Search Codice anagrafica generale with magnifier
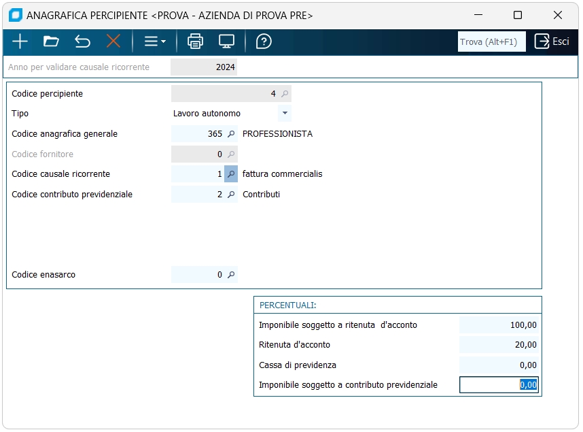The height and width of the screenshot is (432, 583). click(x=231, y=134)
